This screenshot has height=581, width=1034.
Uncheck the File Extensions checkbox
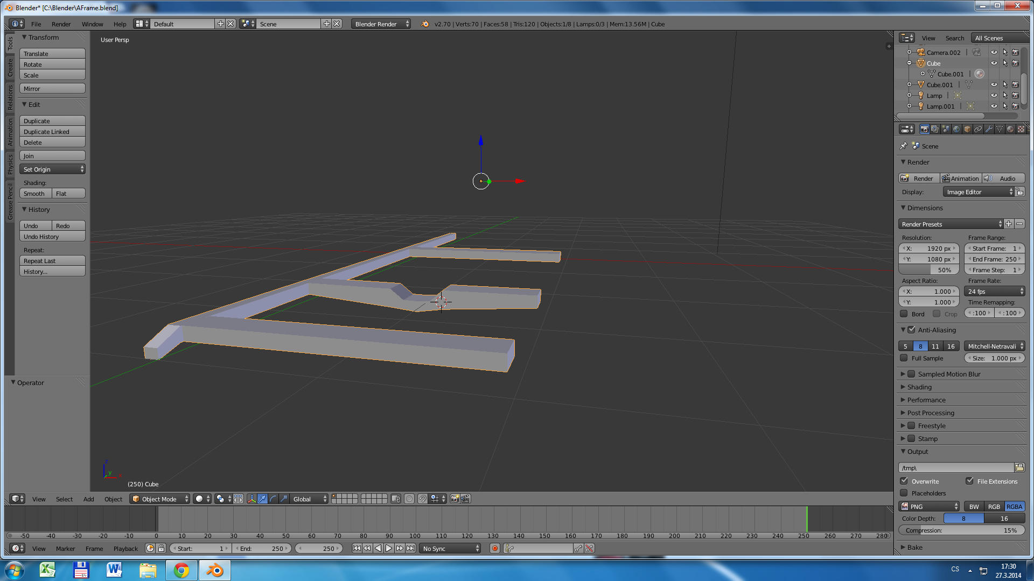coord(970,481)
